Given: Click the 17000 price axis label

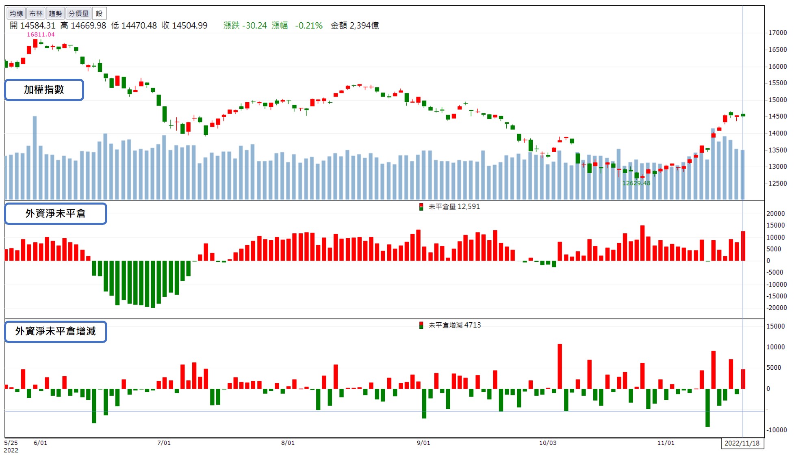Looking at the screenshot, I should pos(777,32).
